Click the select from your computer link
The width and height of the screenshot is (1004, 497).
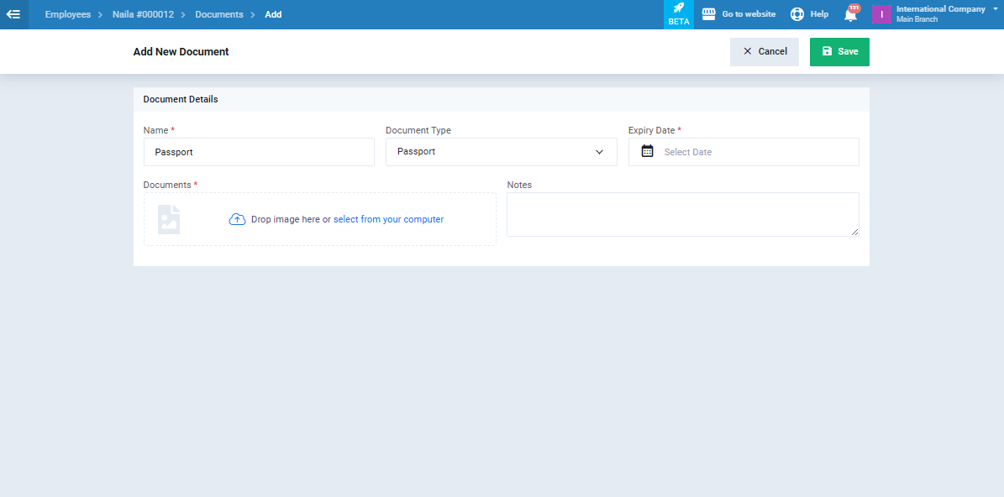click(388, 219)
